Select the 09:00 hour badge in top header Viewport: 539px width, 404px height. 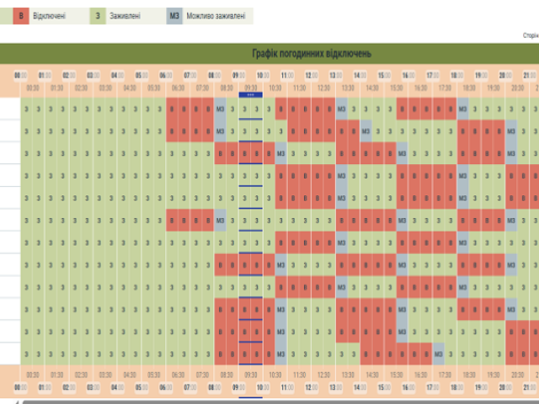238,74
